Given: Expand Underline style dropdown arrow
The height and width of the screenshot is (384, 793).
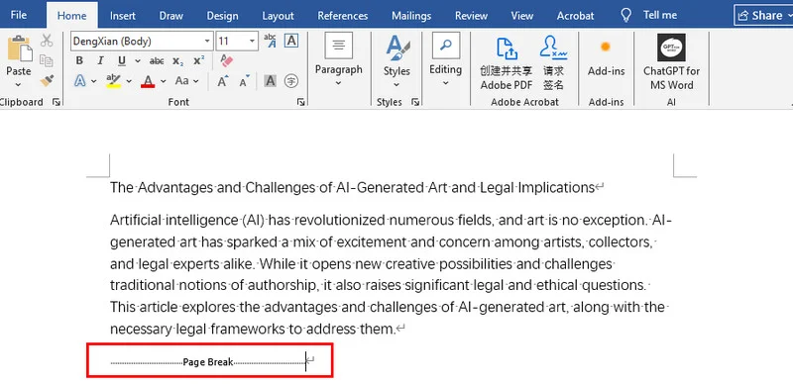Looking at the screenshot, I should click(x=137, y=61).
